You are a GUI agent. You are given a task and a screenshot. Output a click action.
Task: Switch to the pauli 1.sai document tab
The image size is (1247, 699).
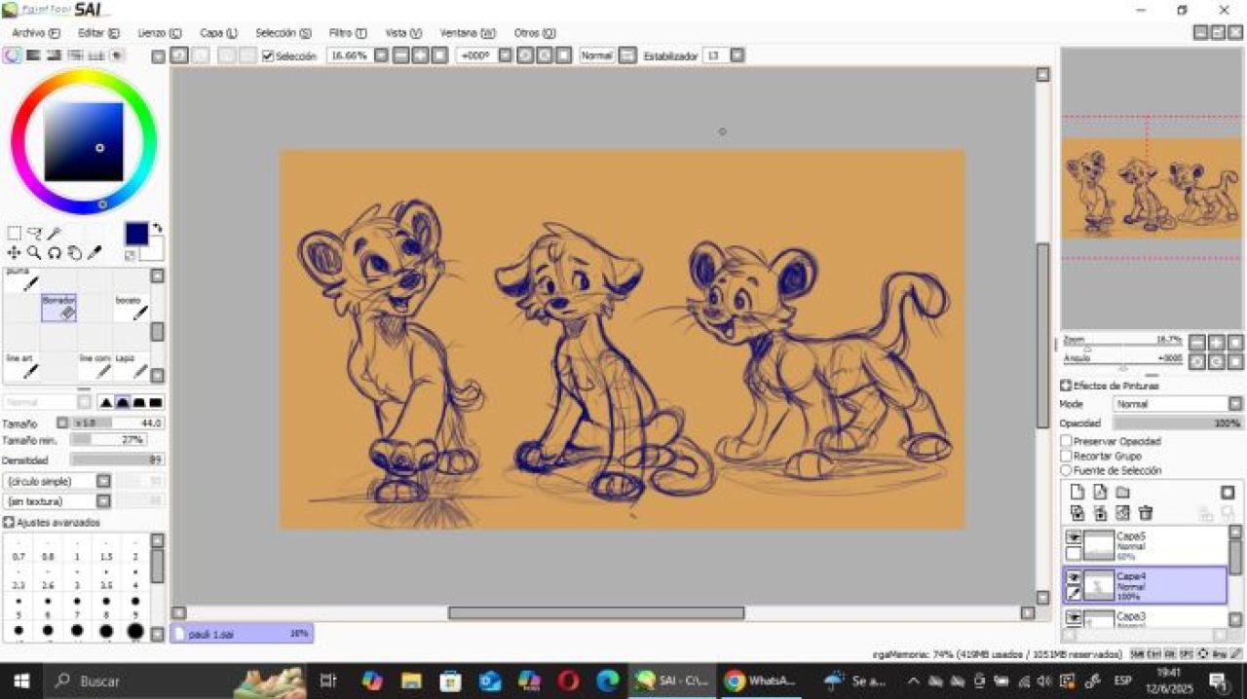click(x=243, y=634)
